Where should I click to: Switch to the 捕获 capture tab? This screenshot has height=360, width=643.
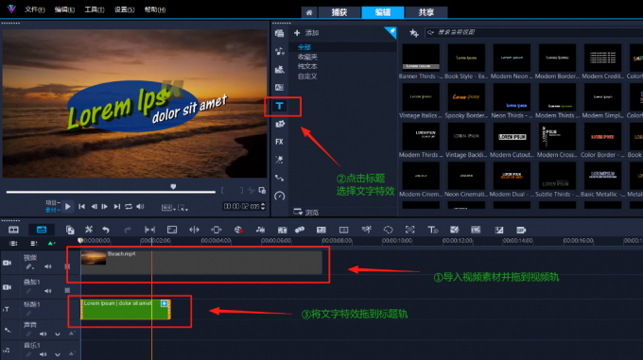point(339,12)
